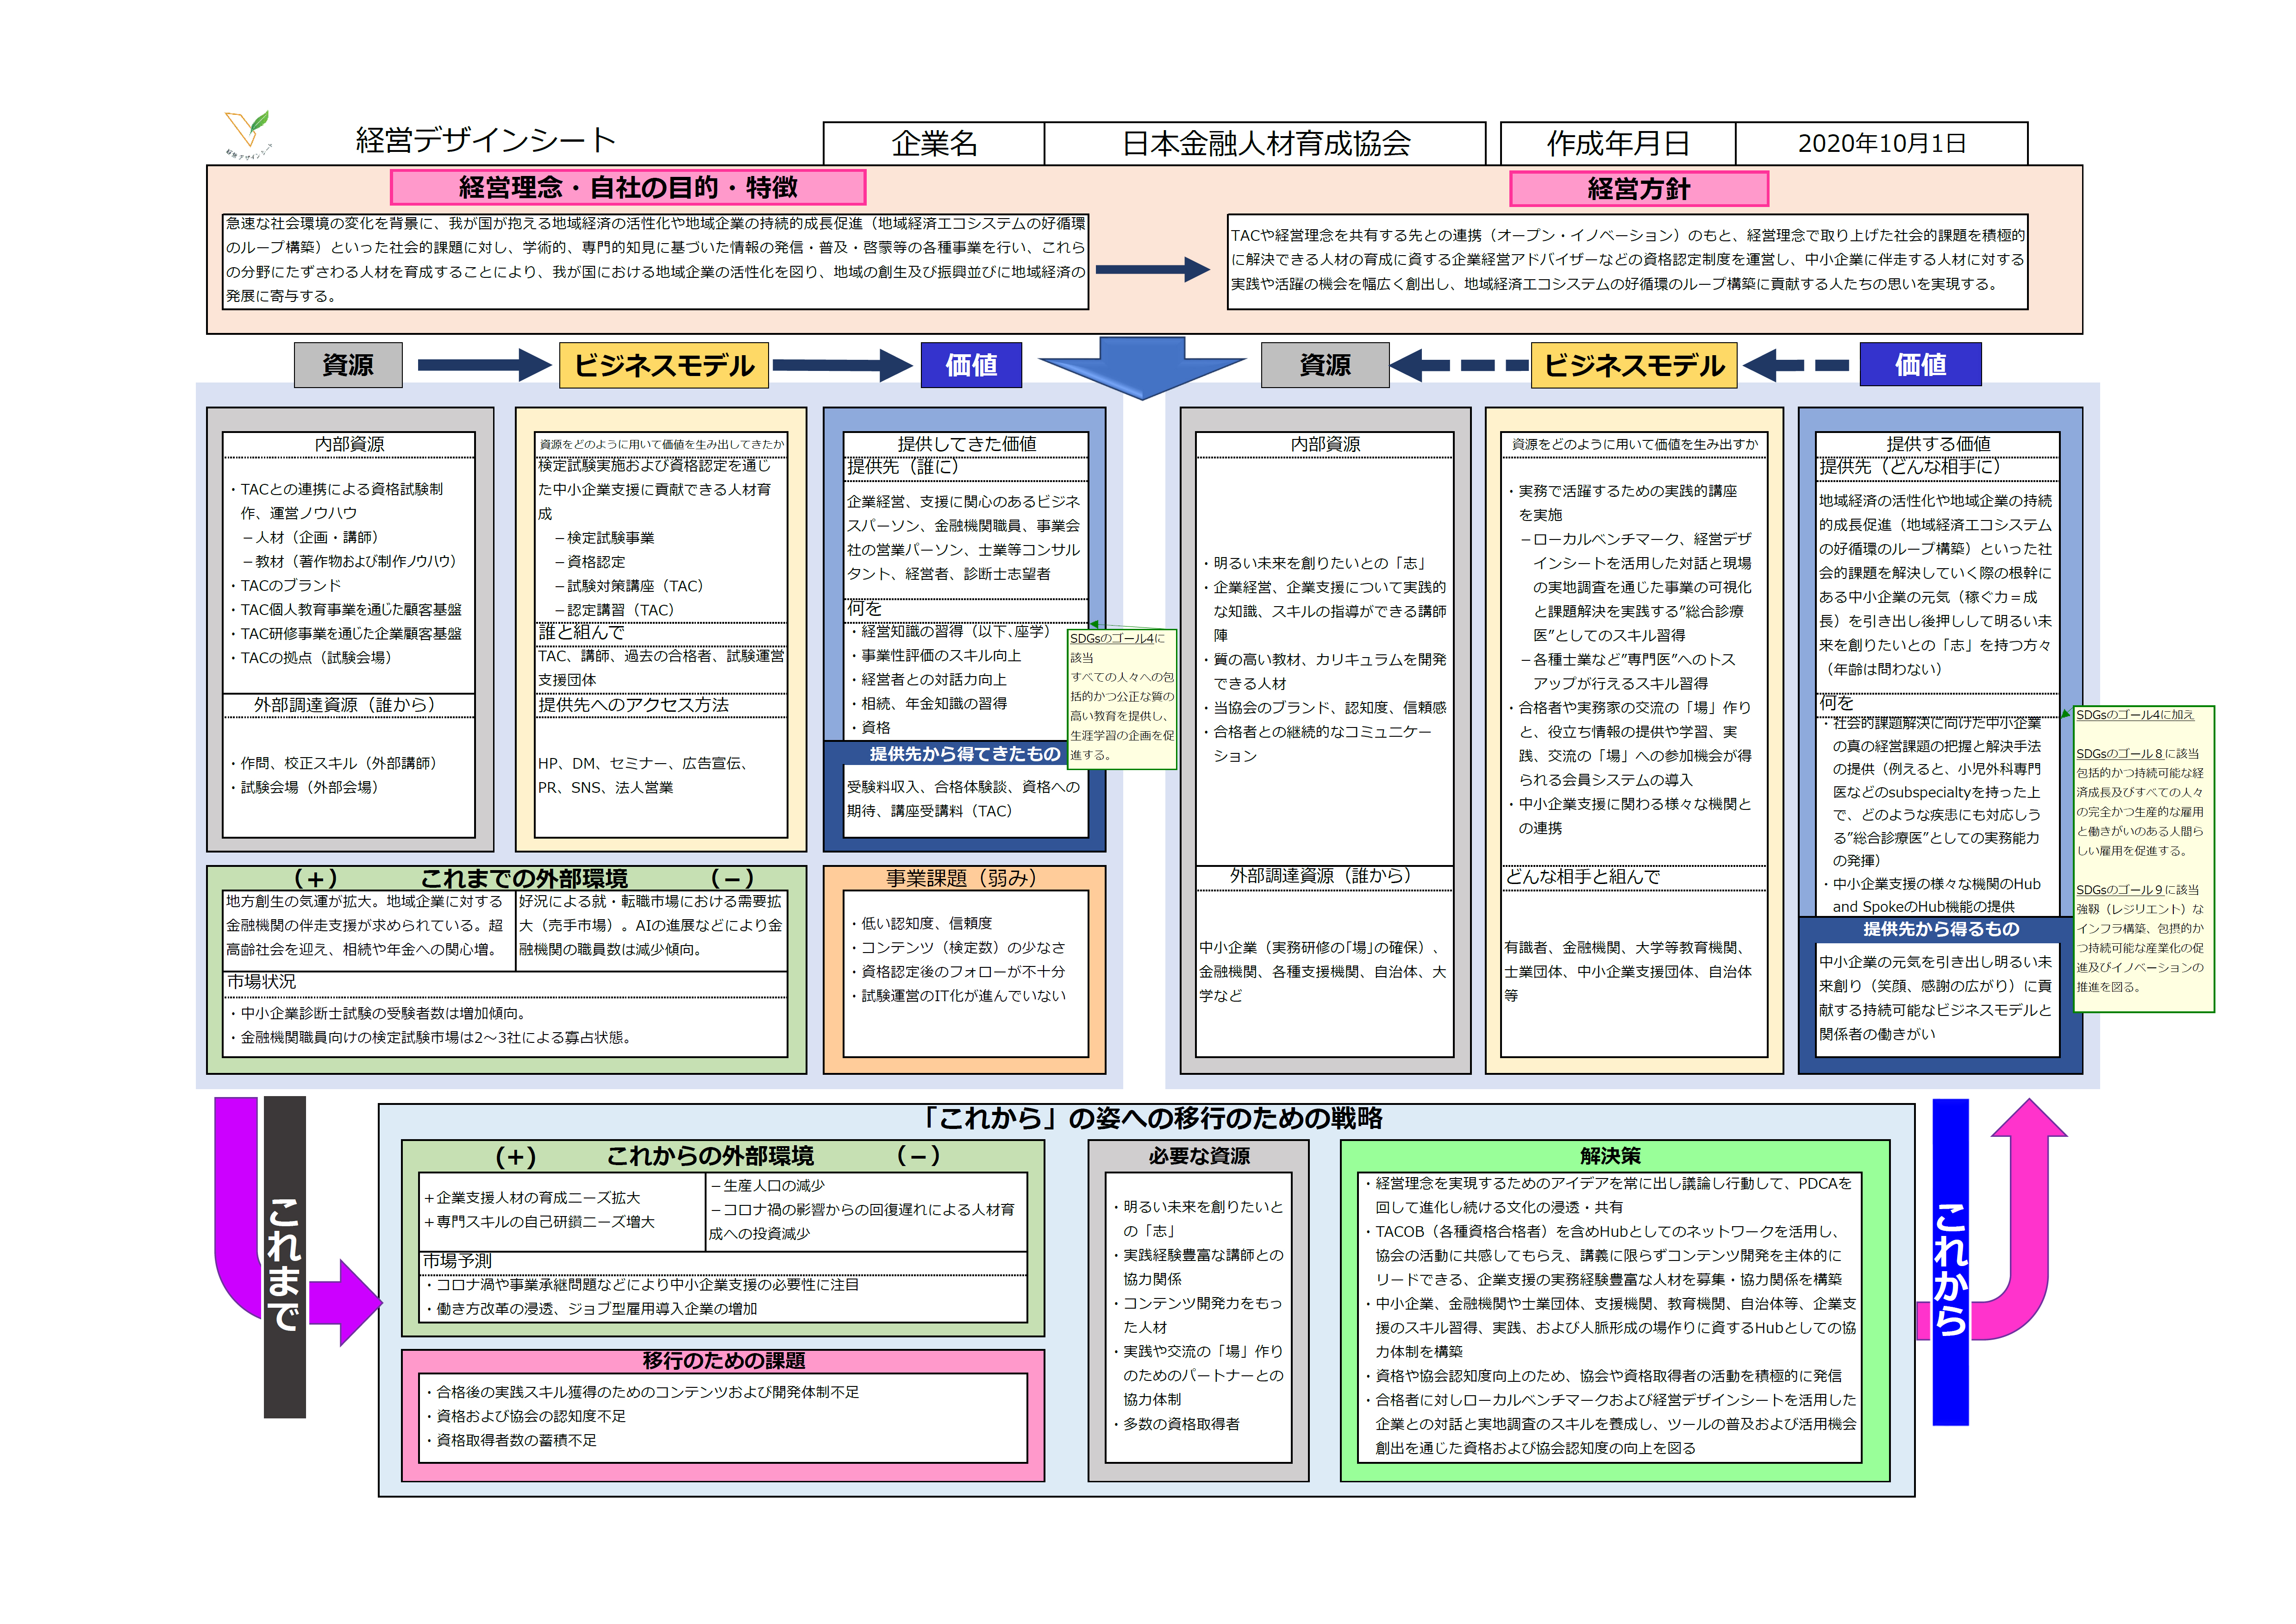Click the 資源をどのように用いて価値を生み出してきたか header
The image size is (2296, 1624).
click(661, 444)
